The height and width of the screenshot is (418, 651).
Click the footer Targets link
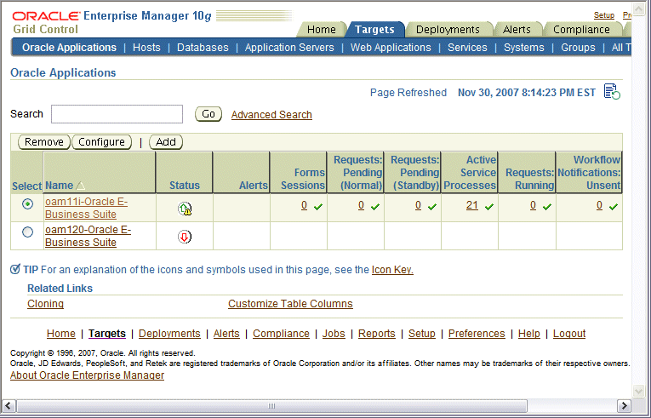[x=107, y=334]
